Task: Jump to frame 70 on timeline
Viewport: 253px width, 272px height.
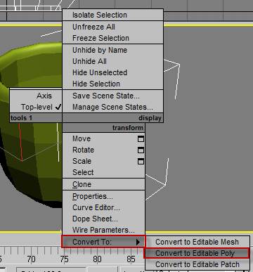Action: tap(31, 259)
